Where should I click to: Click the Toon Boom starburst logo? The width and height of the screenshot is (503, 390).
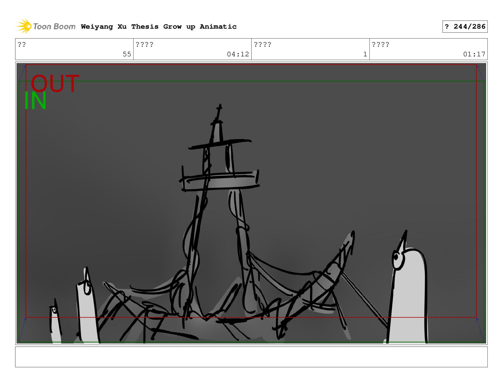click(24, 26)
